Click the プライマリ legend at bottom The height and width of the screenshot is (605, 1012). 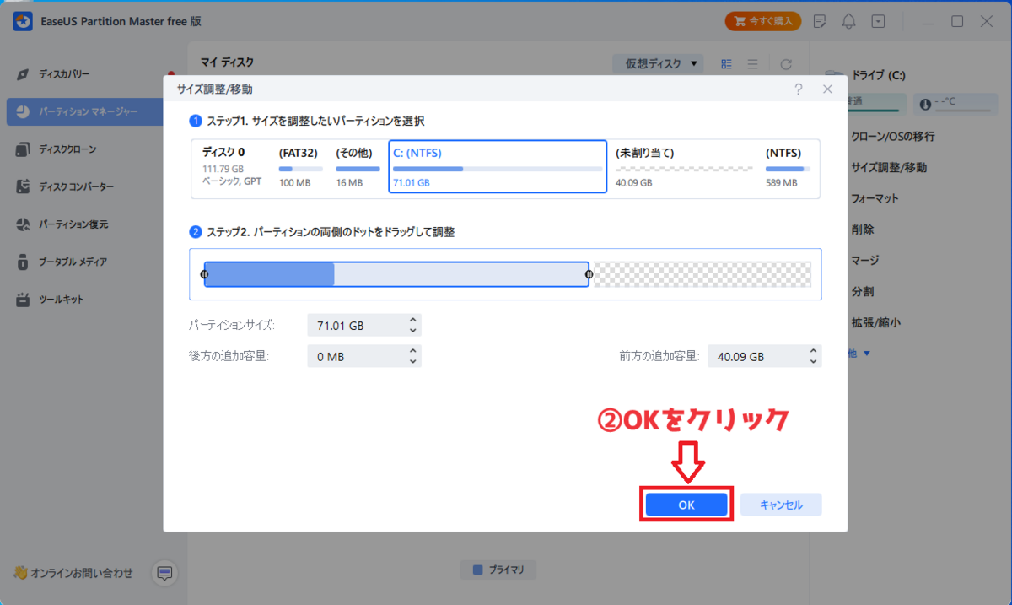click(498, 570)
